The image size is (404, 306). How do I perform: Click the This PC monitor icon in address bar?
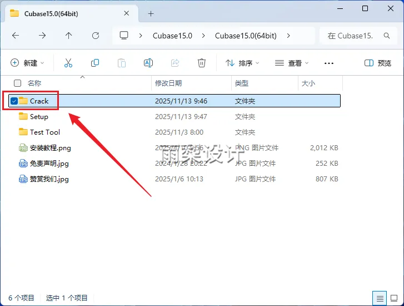(124, 36)
